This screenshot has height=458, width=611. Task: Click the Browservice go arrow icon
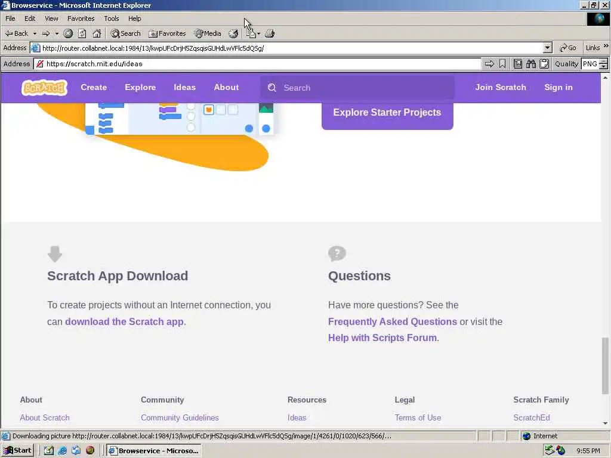(x=489, y=64)
